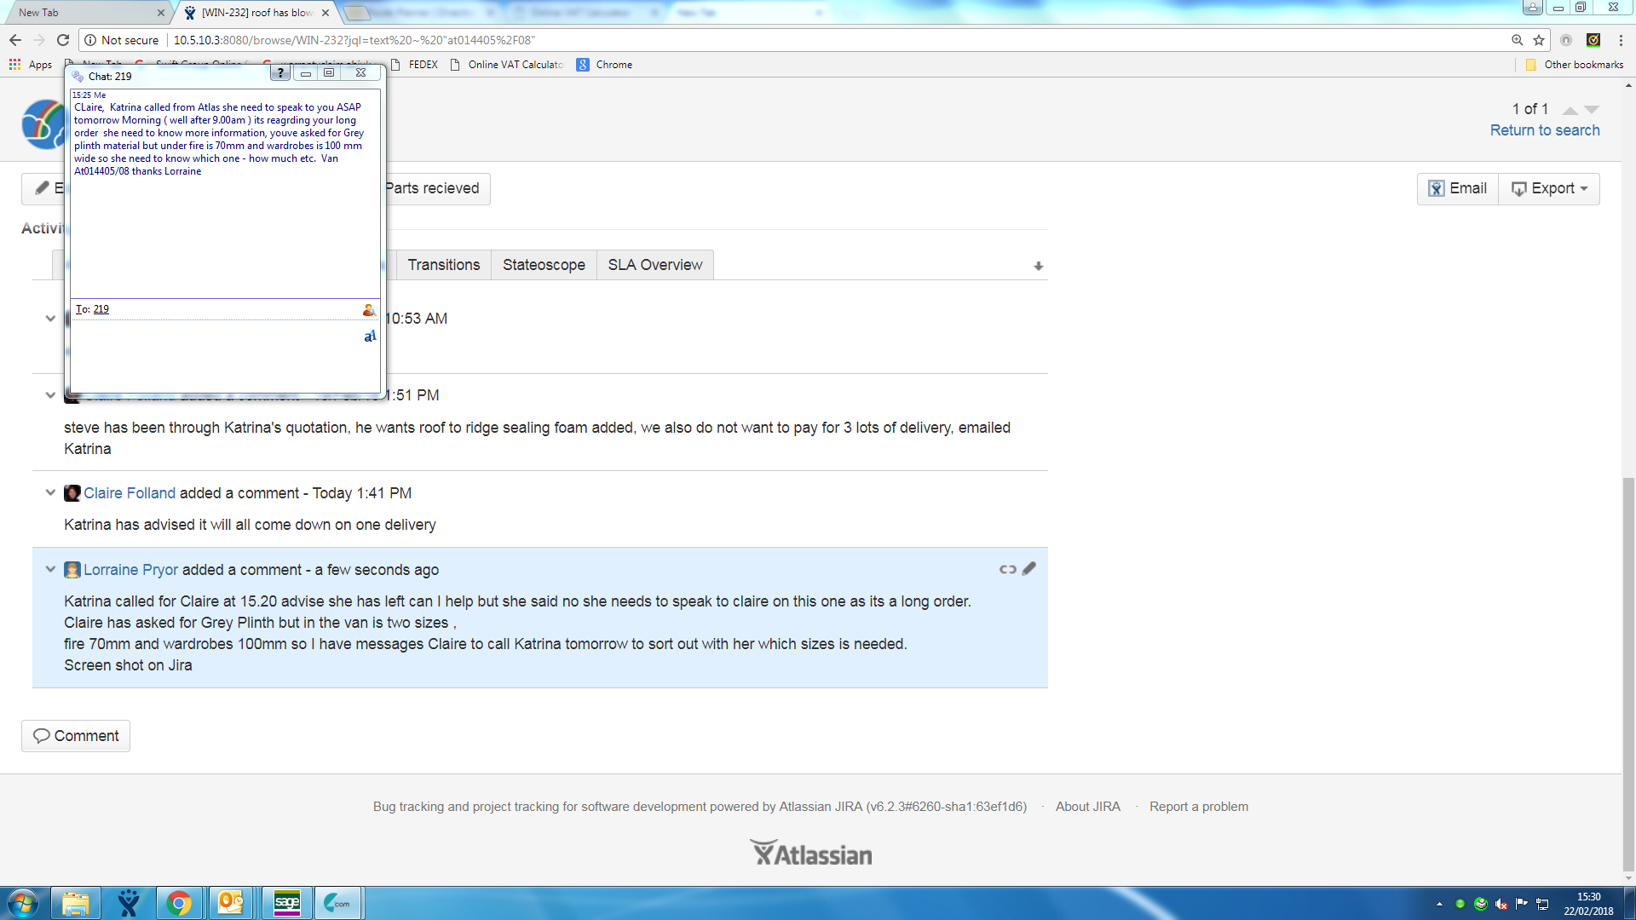Open the SLA Overview tab
This screenshot has height=920, width=1636.
(x=654, y=265)
